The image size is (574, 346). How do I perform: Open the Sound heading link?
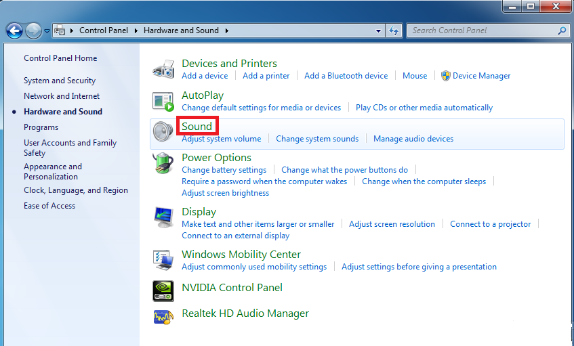(197, 126)
